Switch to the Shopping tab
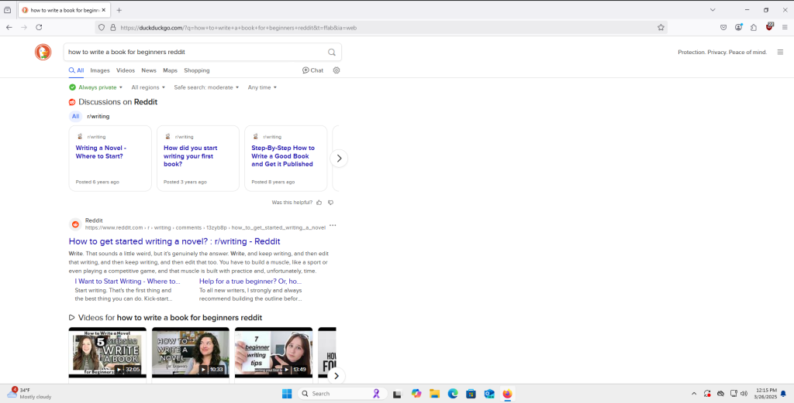The height and width of the screenshot is (403, 794). click(x=196, y=70)
